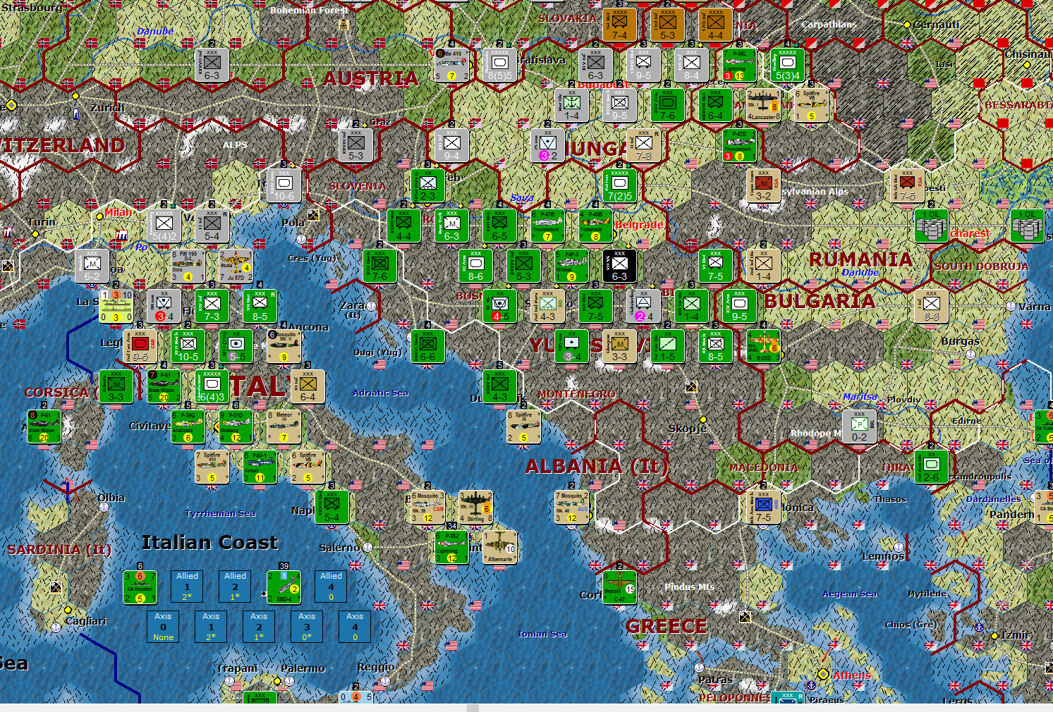
Task: Select the P-47D Thunderbolt air unit
Action: tap(739, 145)
